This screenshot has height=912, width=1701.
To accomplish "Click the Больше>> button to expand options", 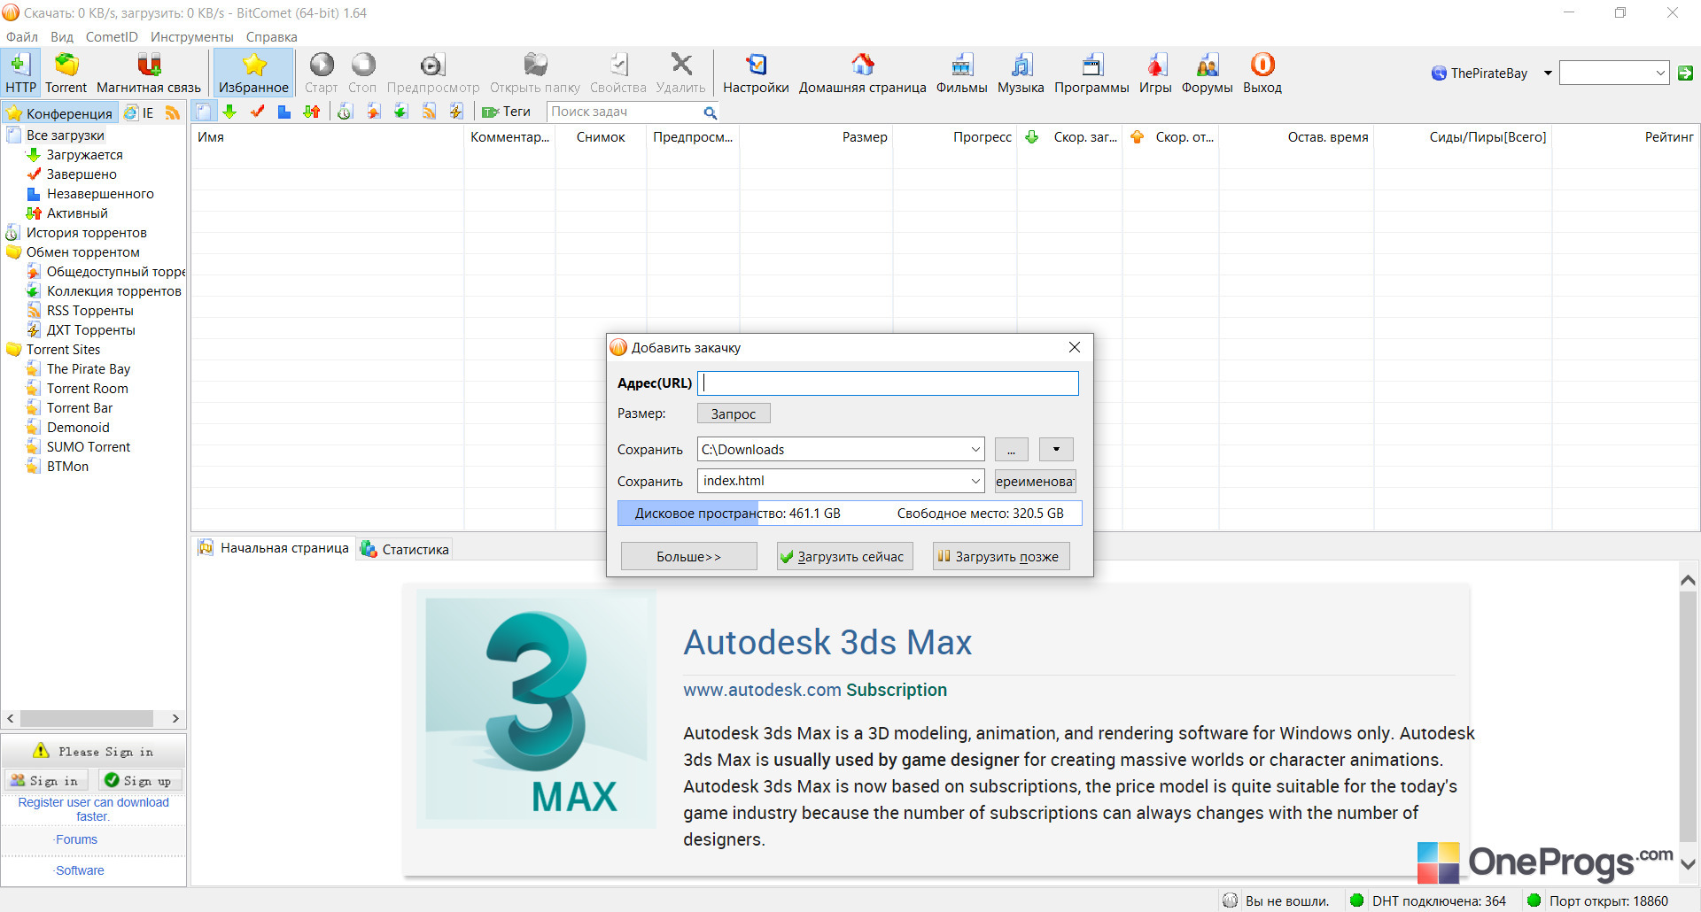I will click(688, 556).
